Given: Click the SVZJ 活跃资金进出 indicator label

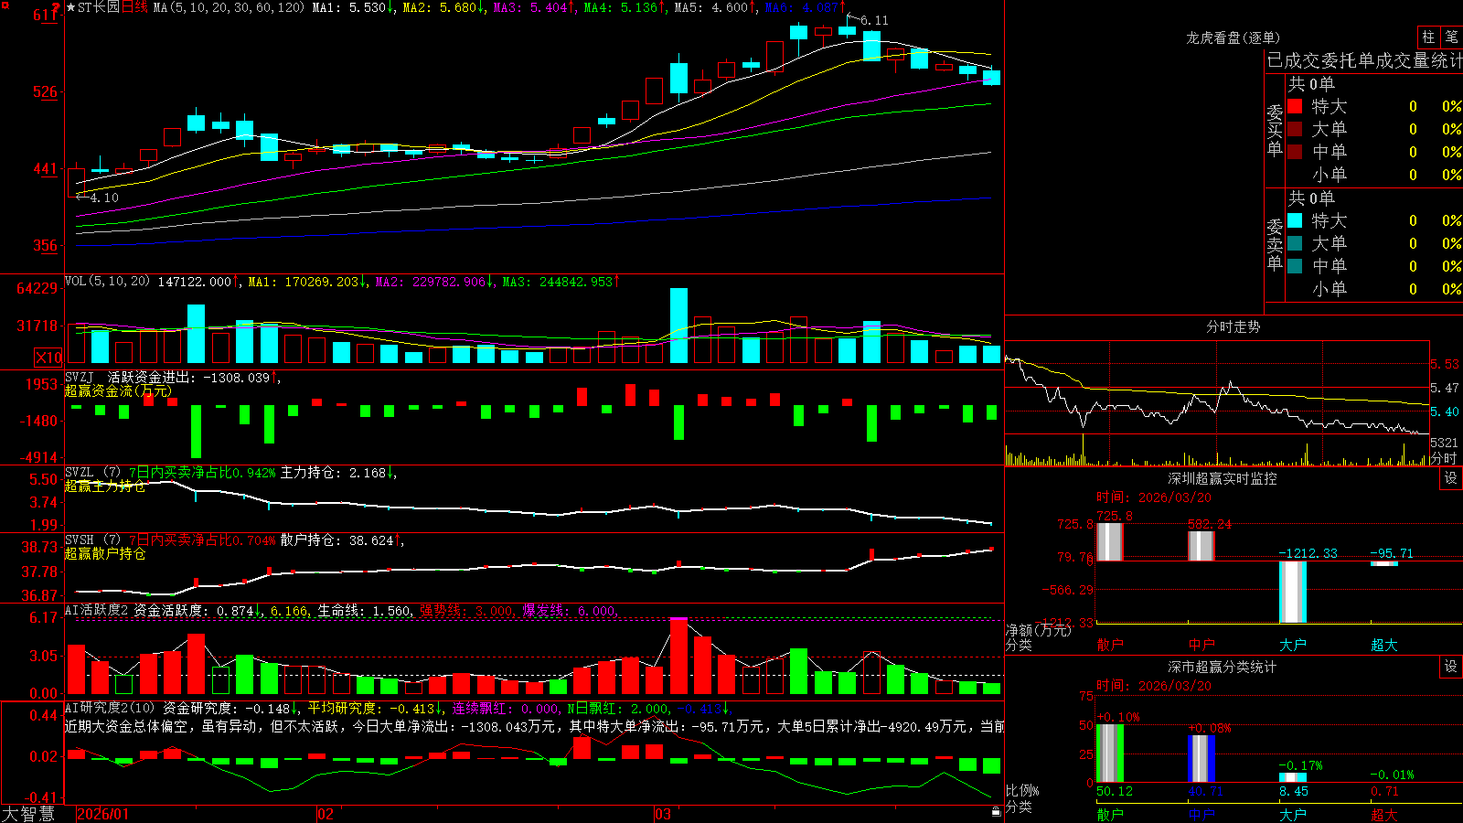Looking at the screenshot, I should click(129, 377).
